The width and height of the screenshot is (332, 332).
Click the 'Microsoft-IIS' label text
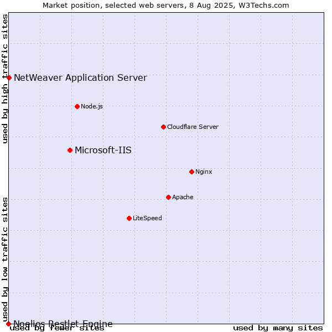pos(103,150)
